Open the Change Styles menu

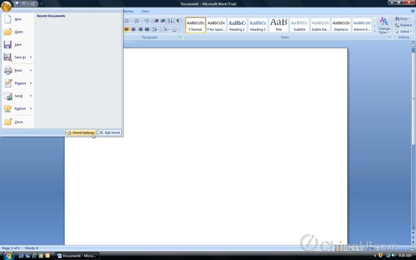click(384, 25)
